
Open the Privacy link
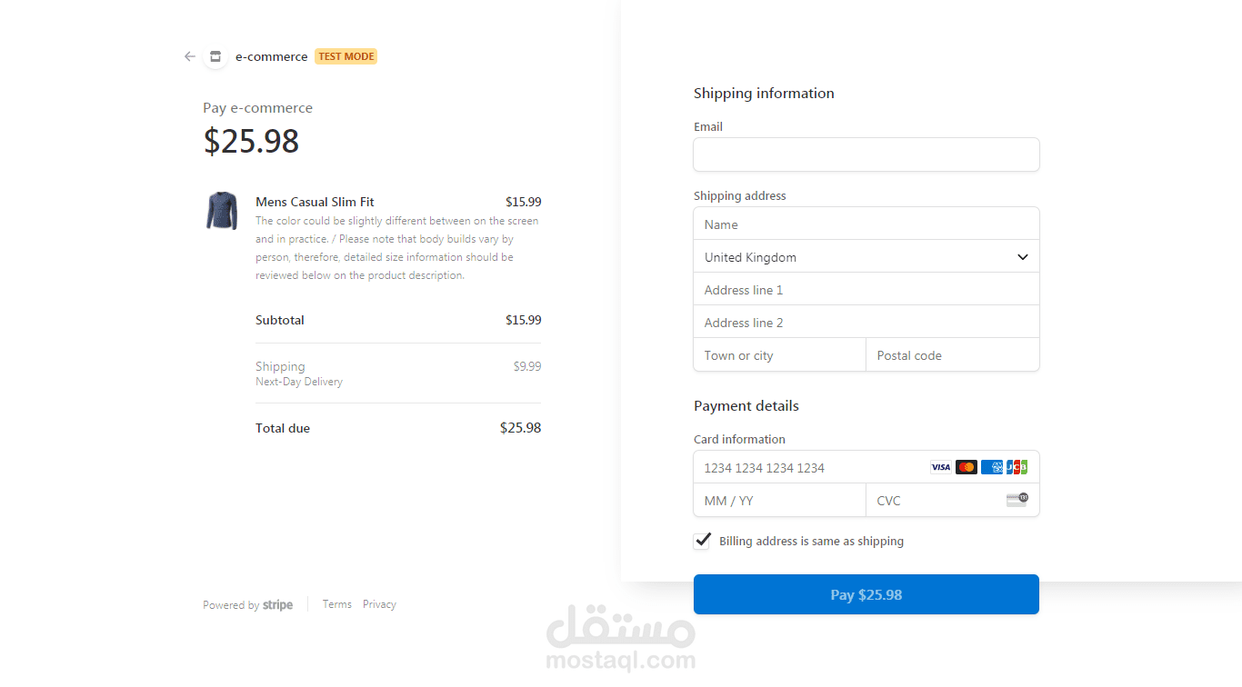[x=379, y=604]
